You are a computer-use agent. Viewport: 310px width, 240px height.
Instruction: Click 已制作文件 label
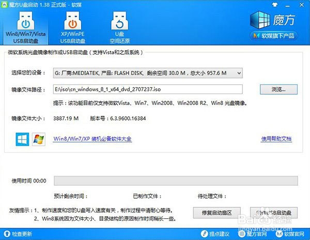147,196
